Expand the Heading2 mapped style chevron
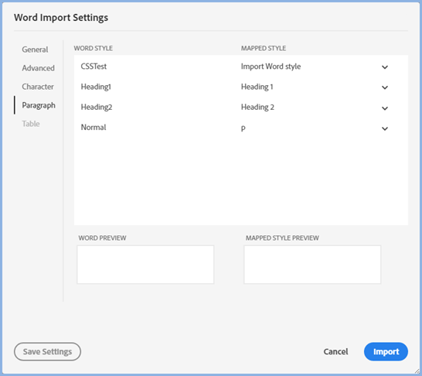The image size is (422, 376). tap(385, 108)
